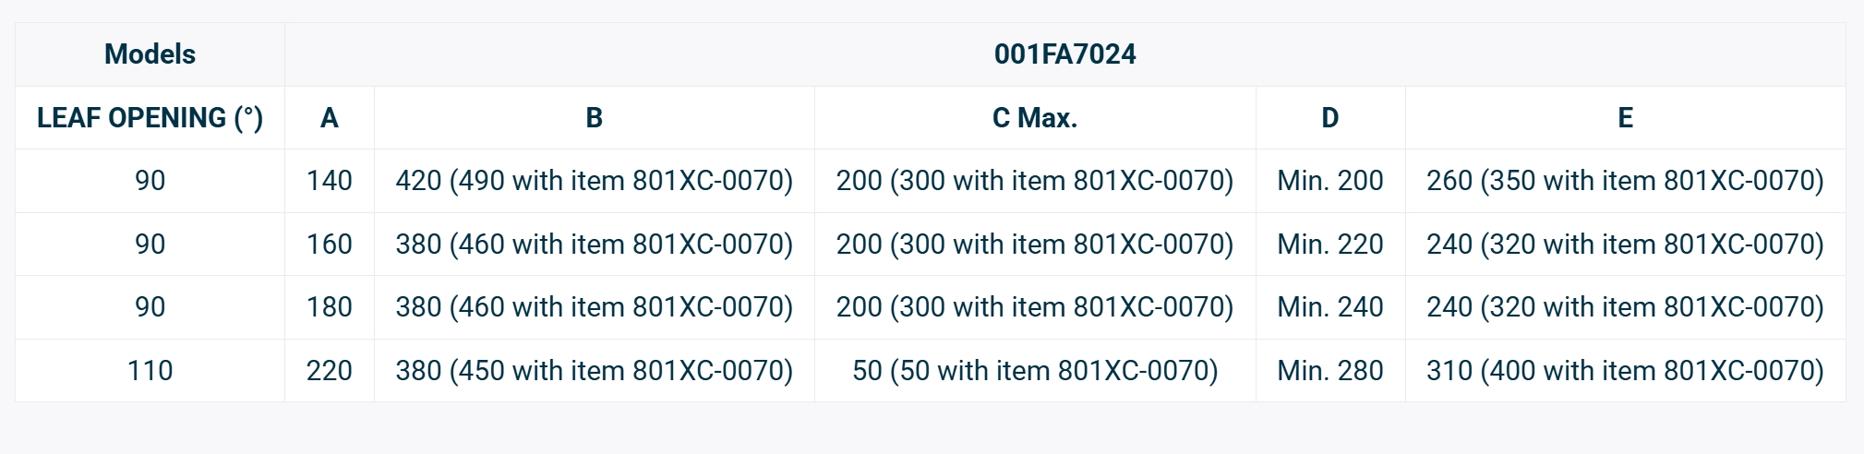Select the A column header
This screenshot has width=1864, height=454.
click(329, 118)
